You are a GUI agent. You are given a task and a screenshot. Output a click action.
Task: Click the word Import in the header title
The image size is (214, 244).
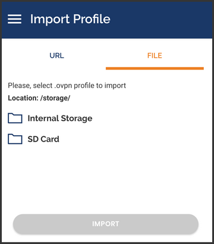pos(50,20)
